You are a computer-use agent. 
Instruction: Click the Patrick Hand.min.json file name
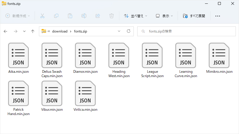(x=18, y=112)
